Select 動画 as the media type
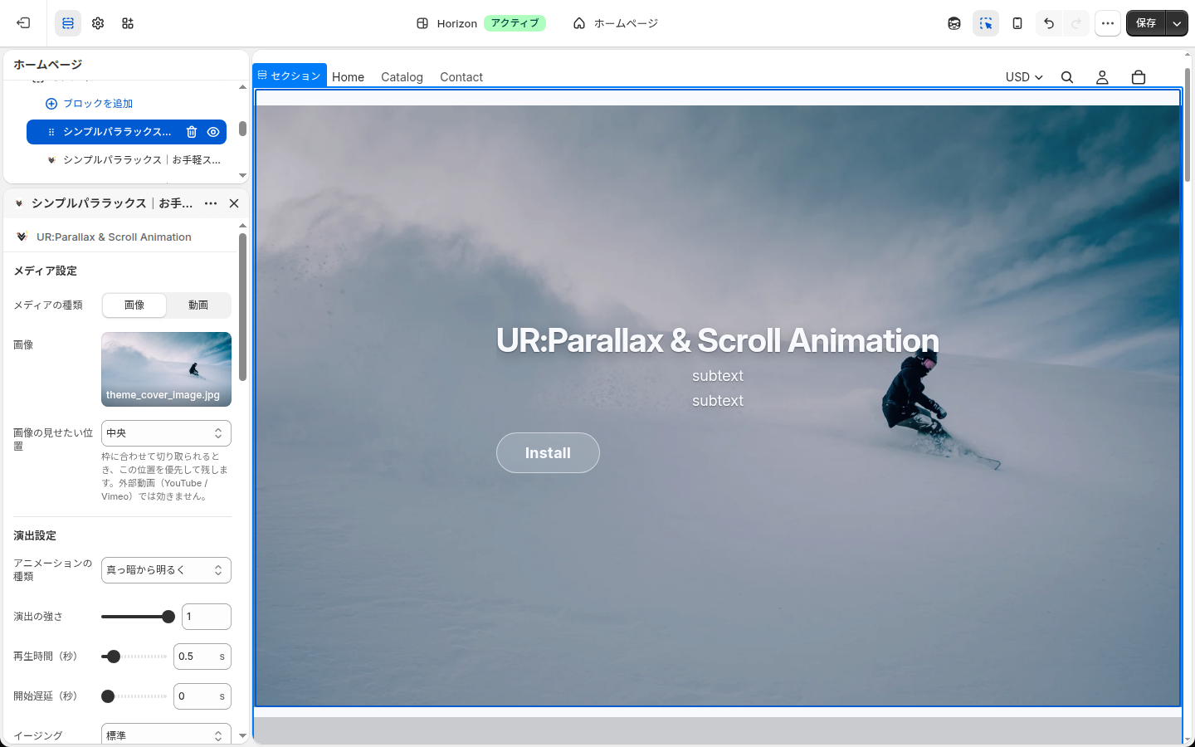1195x747 pixels. [x=198, y=305]
